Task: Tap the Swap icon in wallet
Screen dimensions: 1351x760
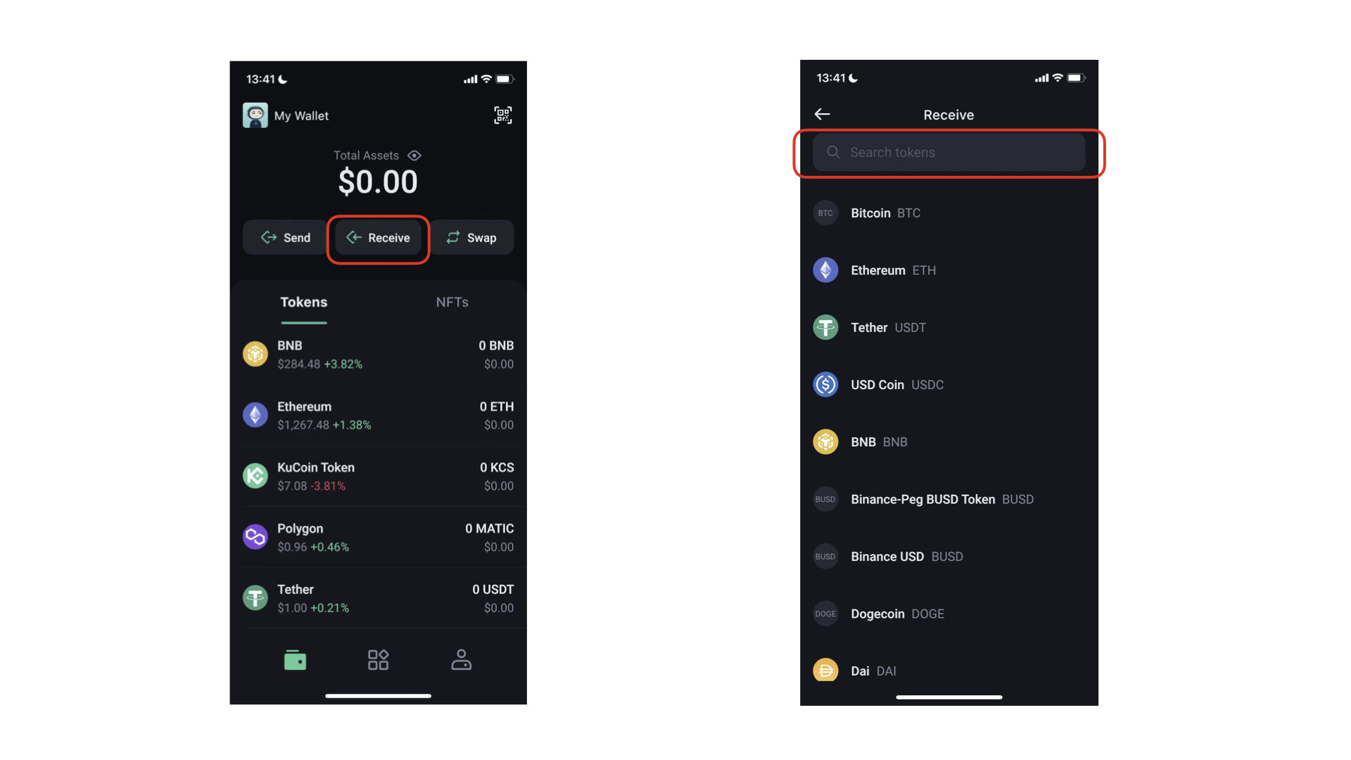Action: pyautogui.click(x=474, y=238)
